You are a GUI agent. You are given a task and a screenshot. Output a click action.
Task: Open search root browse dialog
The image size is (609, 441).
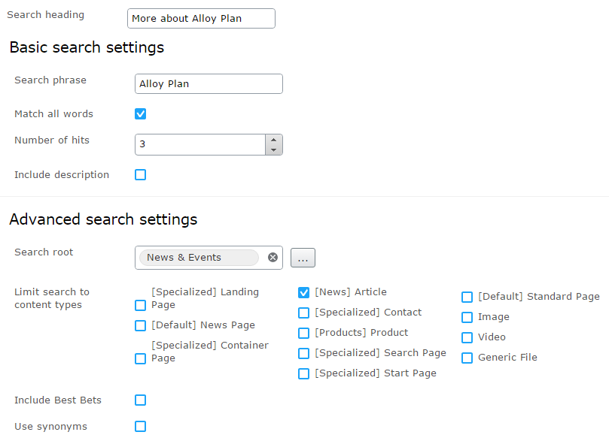pos(303,258)
